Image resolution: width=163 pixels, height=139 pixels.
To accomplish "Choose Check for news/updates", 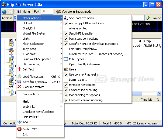I will click(40, 112).
